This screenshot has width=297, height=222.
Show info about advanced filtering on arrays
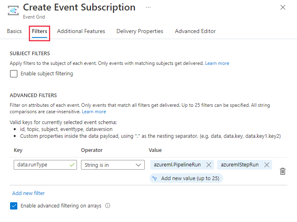point(108,205)
